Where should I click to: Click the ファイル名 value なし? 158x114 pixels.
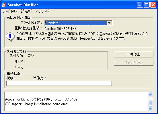click(x=31, y=55)
